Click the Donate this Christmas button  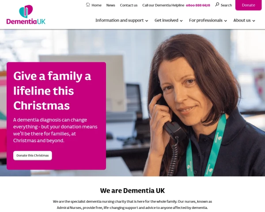(33, 155)
